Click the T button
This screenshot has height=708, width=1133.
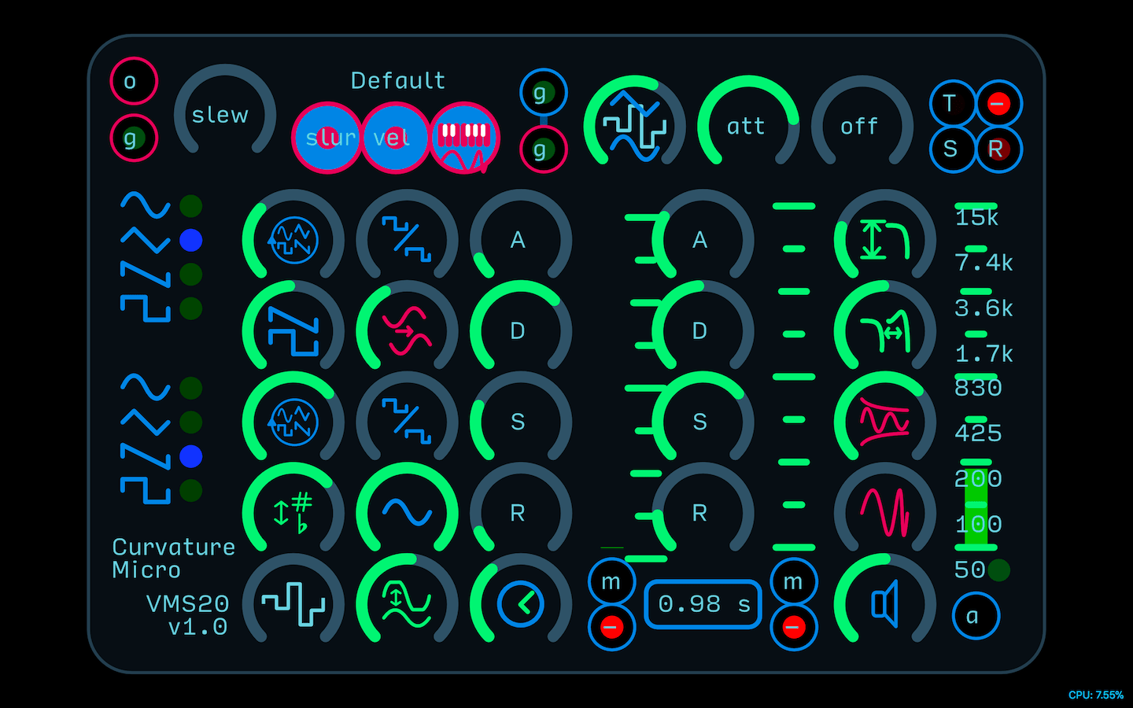(x=953, y=104)
